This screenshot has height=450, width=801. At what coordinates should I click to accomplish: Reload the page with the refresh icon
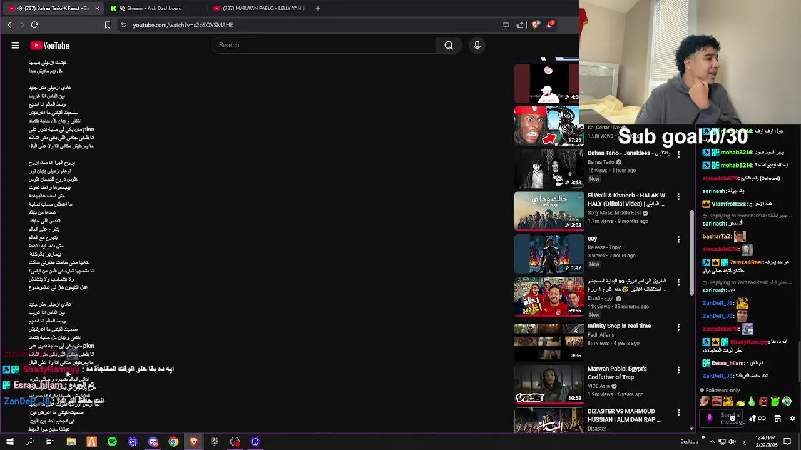34,25
